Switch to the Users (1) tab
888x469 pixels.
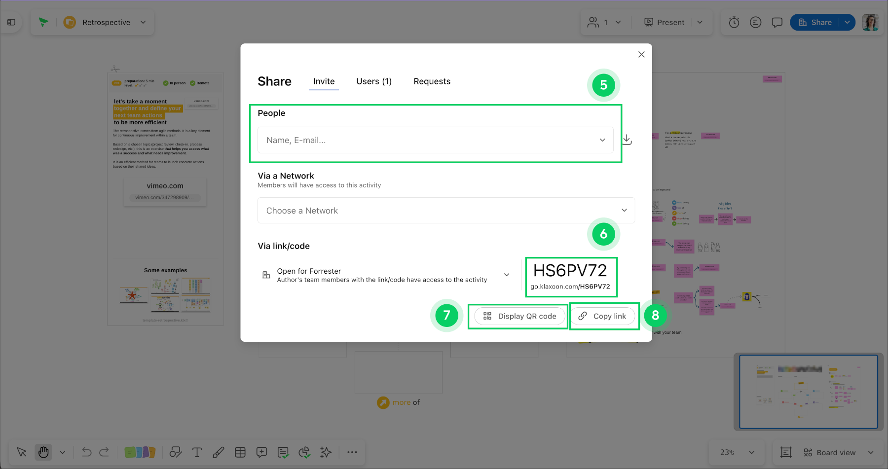tap(374, 81)
